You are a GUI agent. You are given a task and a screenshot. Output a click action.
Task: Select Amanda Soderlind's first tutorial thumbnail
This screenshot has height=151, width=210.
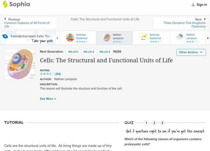(x=70, y=37)
